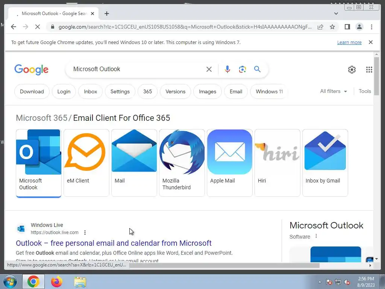
Task: Click into the Microsoft Outlook search field
Action: (138, 69)
